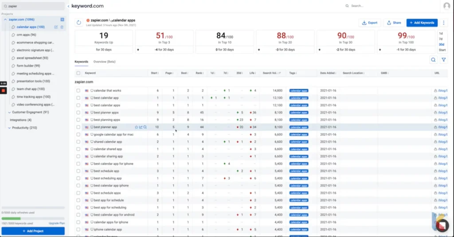
Task: Click the tag icon beside crm apps (96)
Action: point(13,35)
